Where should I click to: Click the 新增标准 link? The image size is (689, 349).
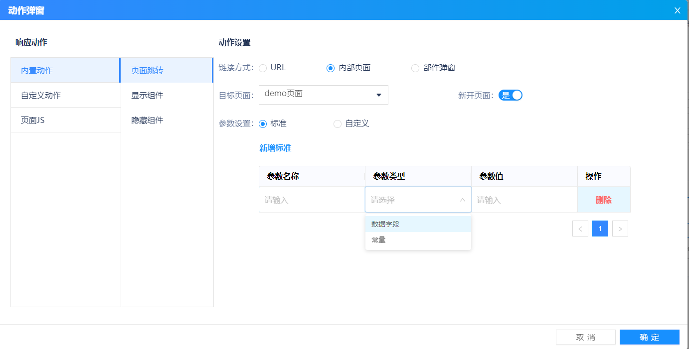tap(275, 148)
